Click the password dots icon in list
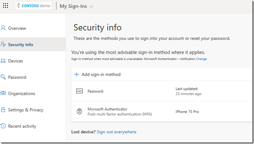254x144 pixels. [x=79, y=91]
